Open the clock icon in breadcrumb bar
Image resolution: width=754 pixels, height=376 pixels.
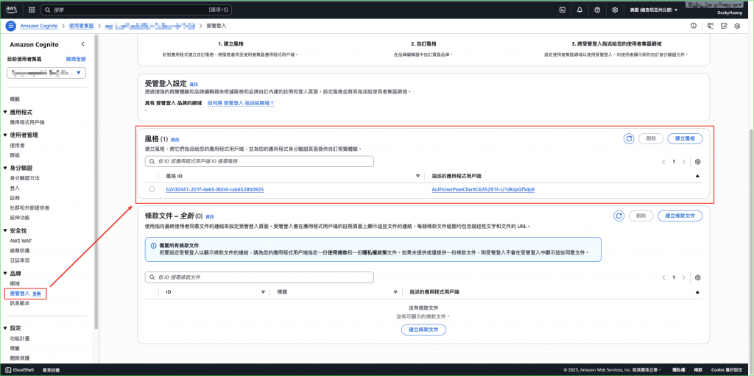click(737, 26)
